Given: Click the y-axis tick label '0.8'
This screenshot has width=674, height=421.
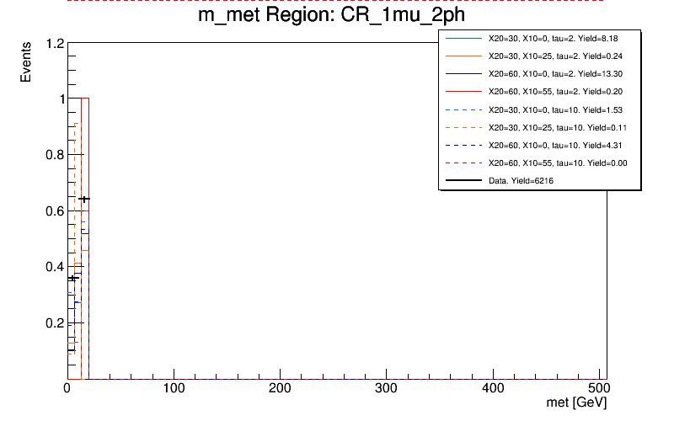Looking at the screenshot, I should [56, 155].
